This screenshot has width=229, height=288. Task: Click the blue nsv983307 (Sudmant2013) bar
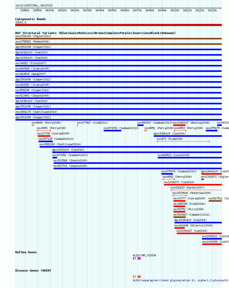tap(140, 125)
